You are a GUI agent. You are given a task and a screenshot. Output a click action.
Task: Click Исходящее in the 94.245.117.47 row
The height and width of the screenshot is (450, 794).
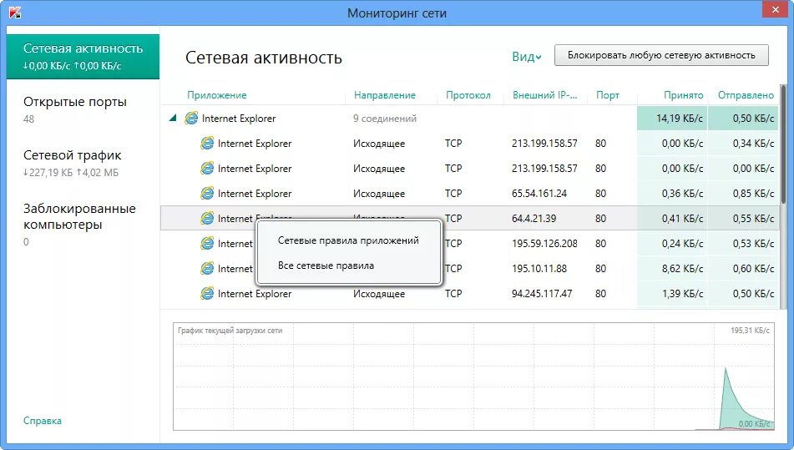click(379, 294)
